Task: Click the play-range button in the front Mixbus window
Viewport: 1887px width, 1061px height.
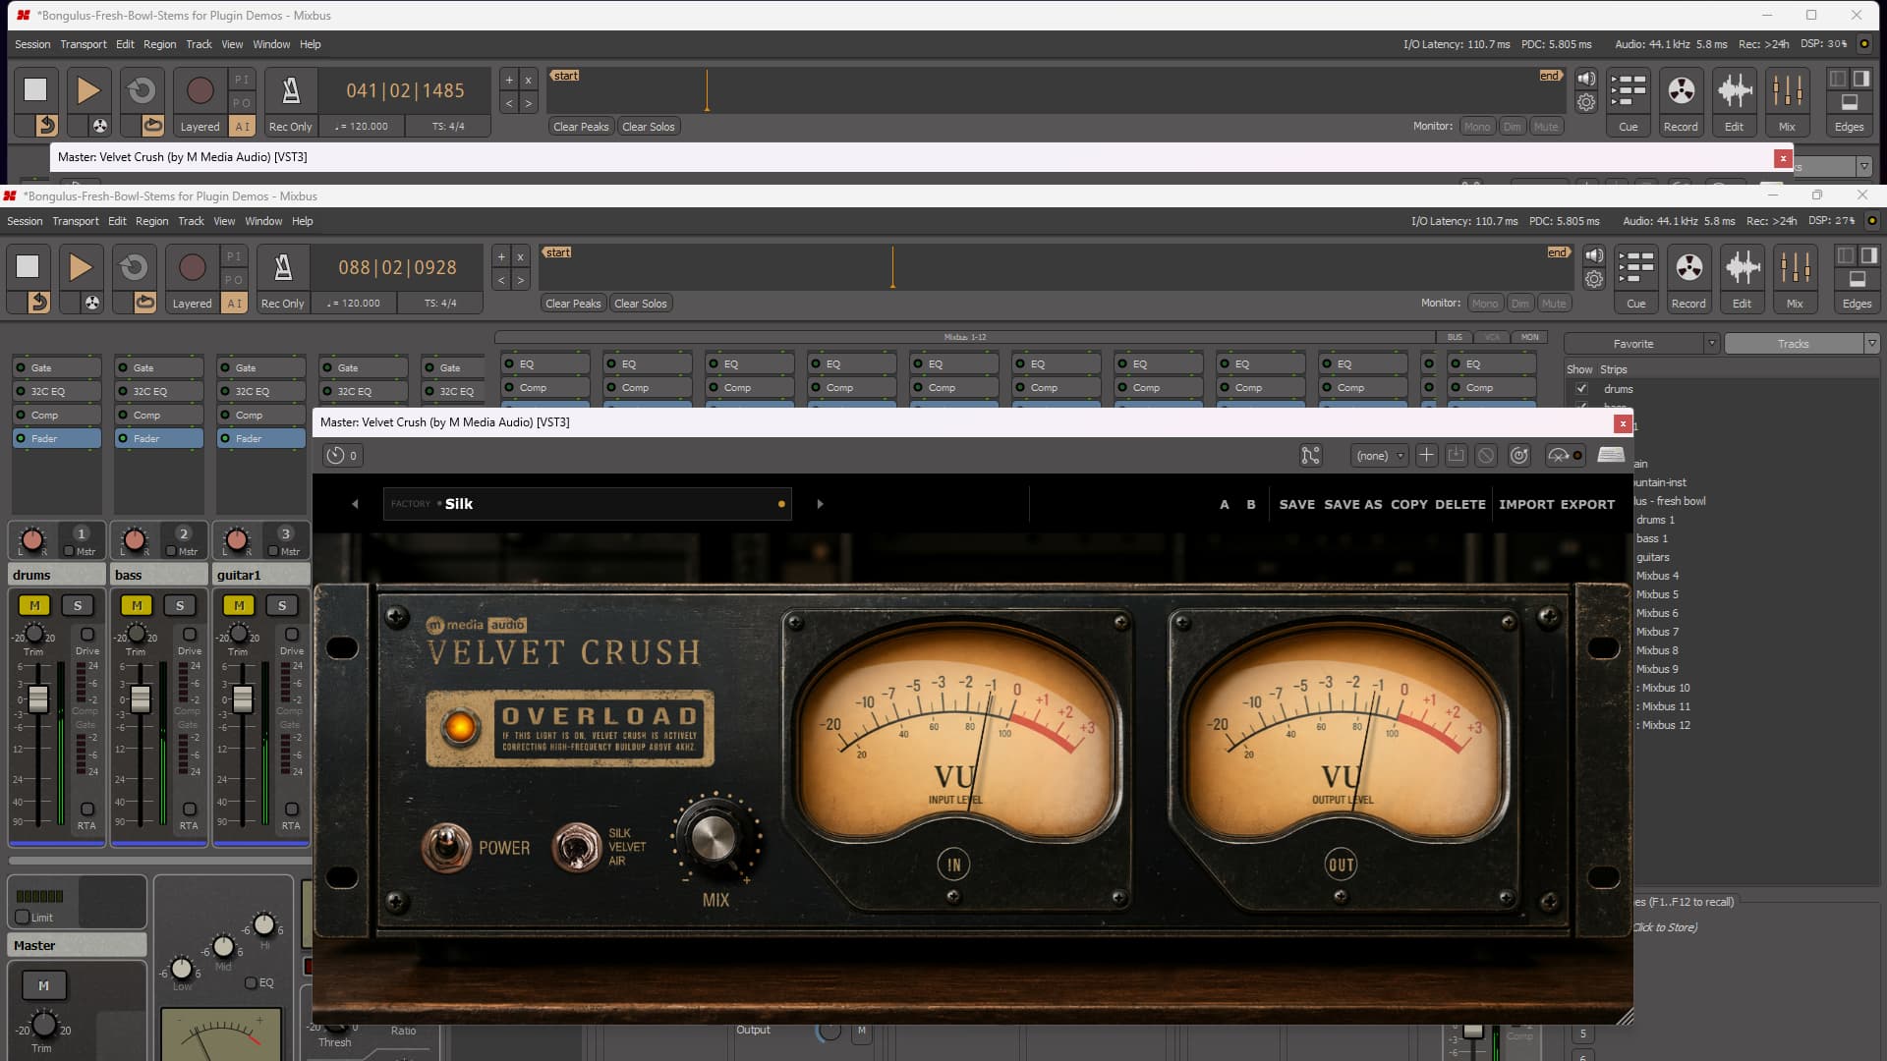Action: point(134,267)
